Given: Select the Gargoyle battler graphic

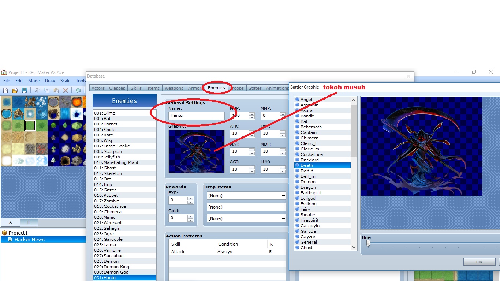Looking at the screenshot, I should pos(322,226).
